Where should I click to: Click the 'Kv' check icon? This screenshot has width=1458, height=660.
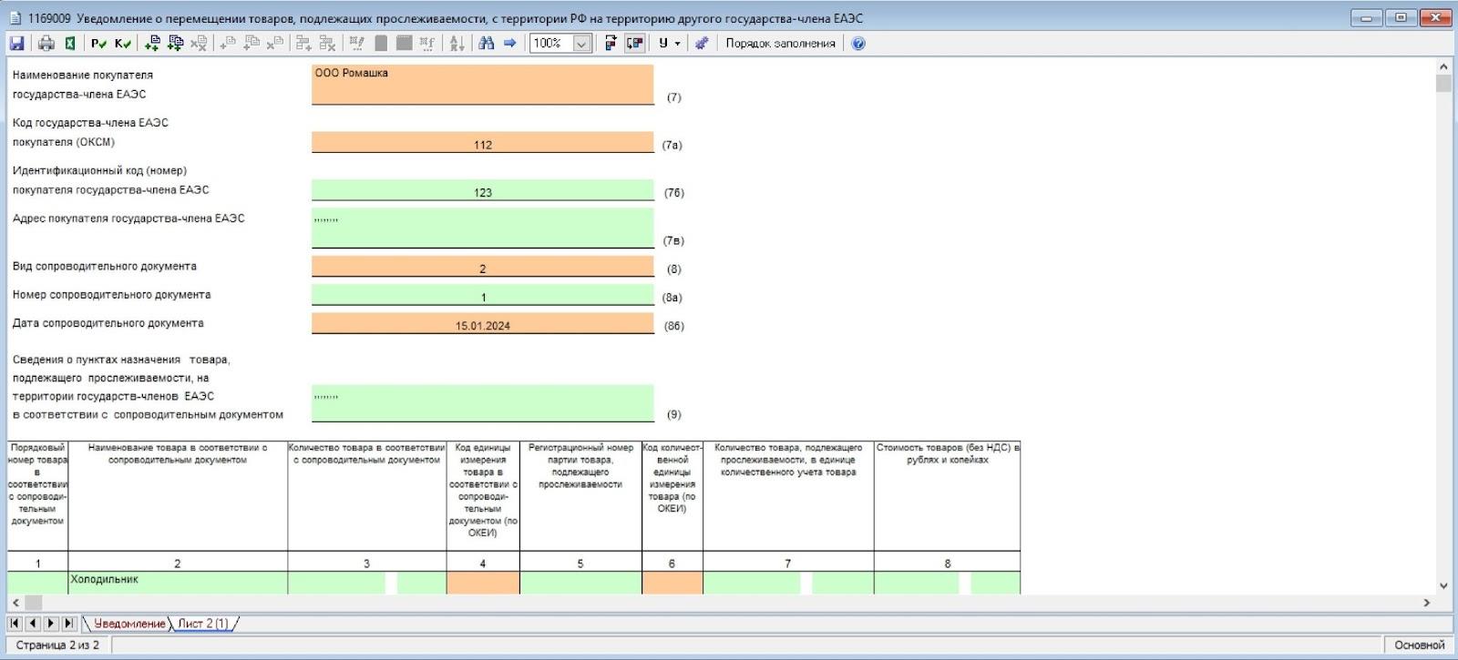pyautogui.click(x=122, y=43)
